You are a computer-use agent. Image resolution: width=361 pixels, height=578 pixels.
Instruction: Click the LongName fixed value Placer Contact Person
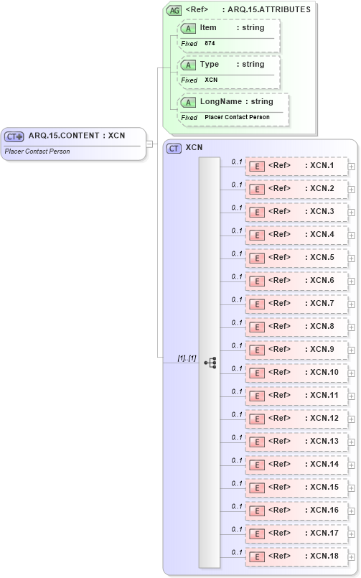click(238, 117)
